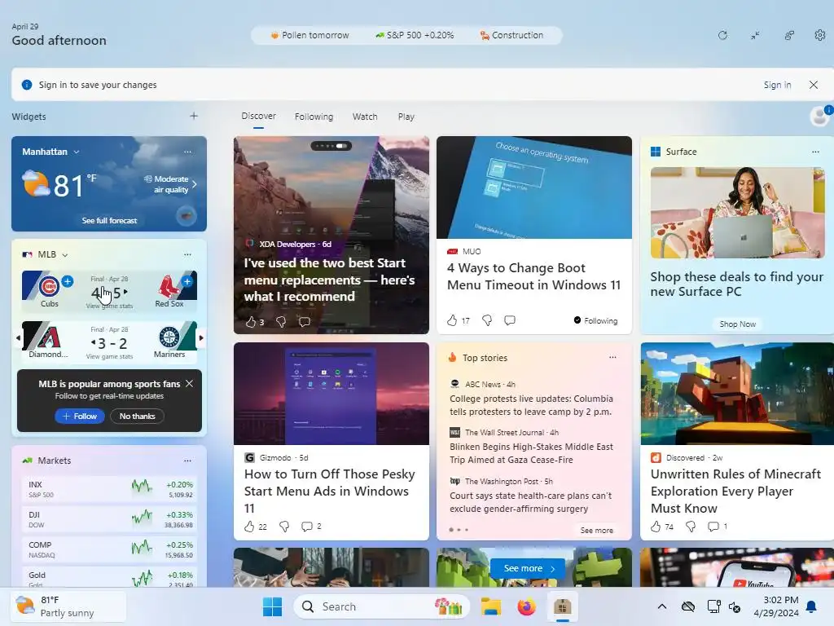Screen dimensions: 834x626
Task: Open Markets widget more options
Action: [188, 461]
